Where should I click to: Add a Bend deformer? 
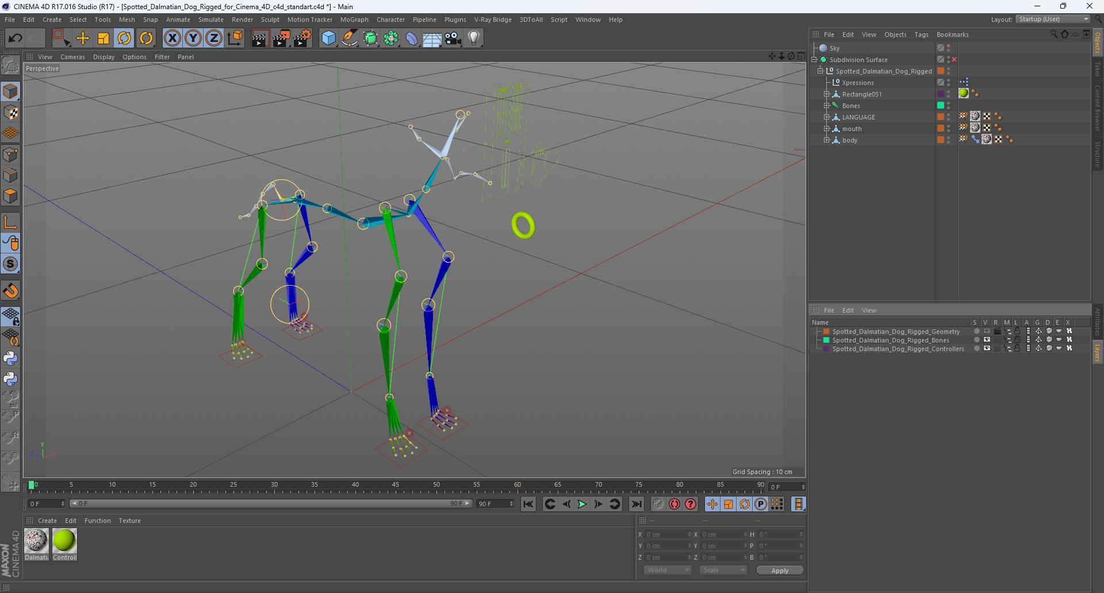coord(412,38)
